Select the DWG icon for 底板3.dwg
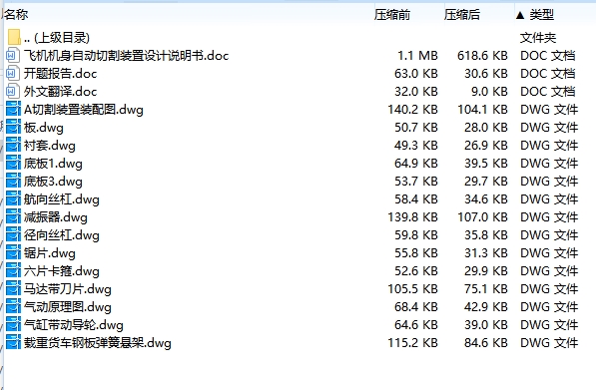This screenshot has width=596, height=390. [13, 182]
